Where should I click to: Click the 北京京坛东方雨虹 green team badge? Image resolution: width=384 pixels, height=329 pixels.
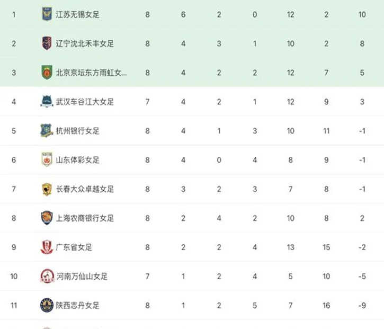(x=47, y=73)
